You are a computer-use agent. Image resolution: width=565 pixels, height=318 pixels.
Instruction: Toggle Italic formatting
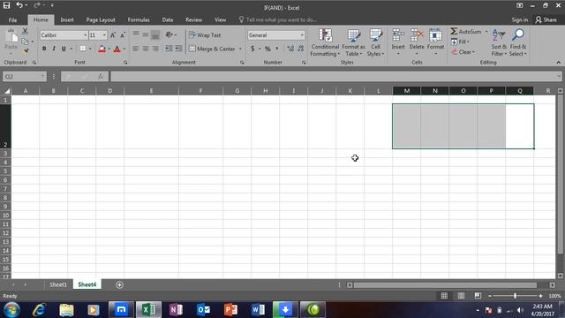[x=54, y=49]
